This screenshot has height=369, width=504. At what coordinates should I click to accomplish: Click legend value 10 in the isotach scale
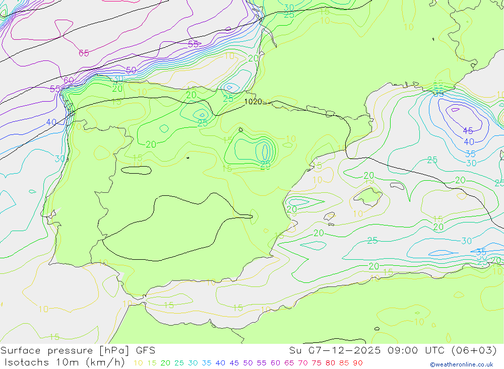(x=138, y=363)
